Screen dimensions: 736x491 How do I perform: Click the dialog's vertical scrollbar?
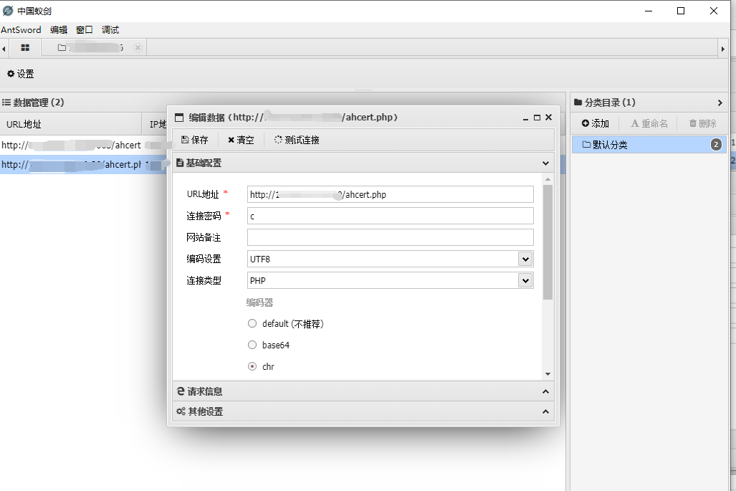point(548,242)
